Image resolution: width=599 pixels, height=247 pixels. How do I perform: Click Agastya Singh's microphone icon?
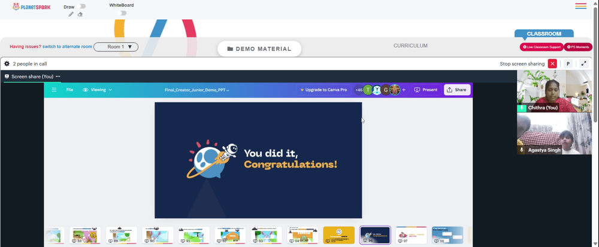pos(522,150)
